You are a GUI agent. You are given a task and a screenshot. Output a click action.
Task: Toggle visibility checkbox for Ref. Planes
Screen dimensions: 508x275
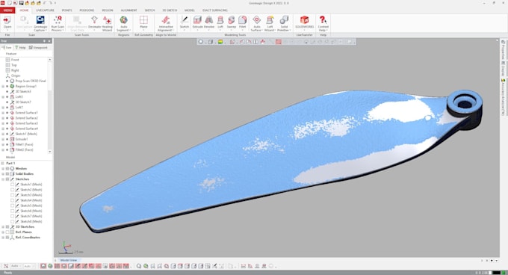[x=7, y=232]
